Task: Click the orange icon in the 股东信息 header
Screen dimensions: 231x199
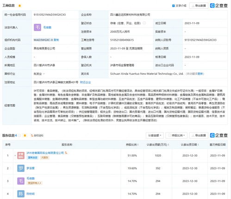Action: (x=25, y=135)
